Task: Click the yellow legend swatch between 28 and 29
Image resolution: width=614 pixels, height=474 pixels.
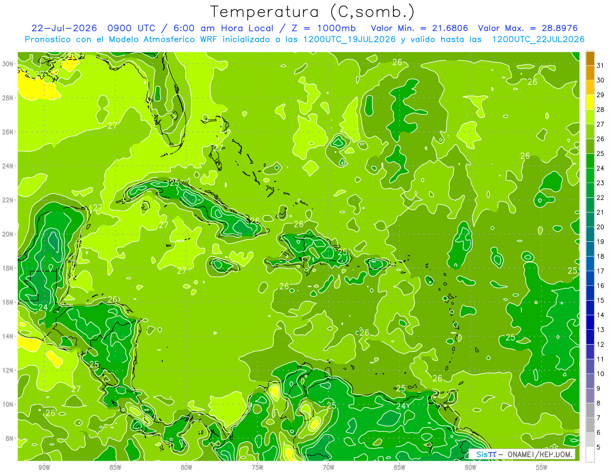Action: (x=590, y=102)
